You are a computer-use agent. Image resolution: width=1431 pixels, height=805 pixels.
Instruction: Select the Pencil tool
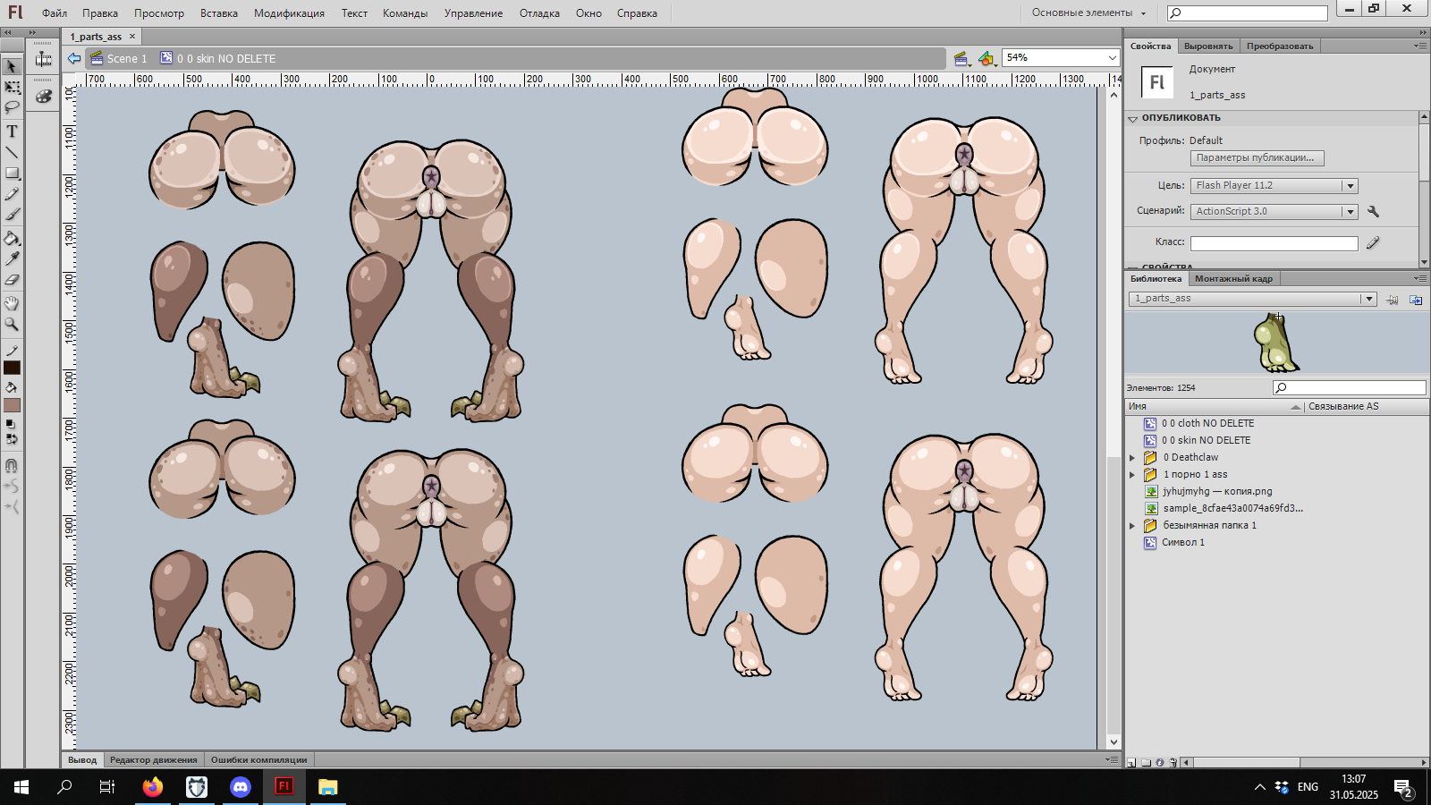pyautogui.click(x=12, y=194)
